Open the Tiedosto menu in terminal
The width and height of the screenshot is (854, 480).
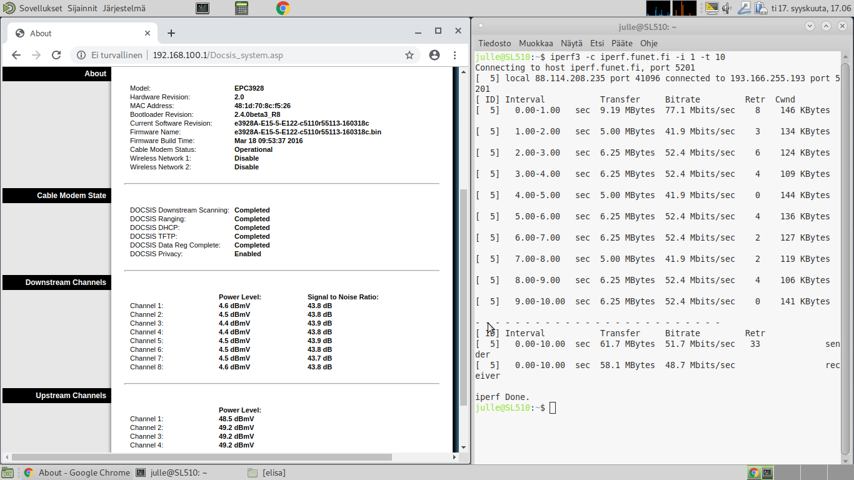click(495, 43)
